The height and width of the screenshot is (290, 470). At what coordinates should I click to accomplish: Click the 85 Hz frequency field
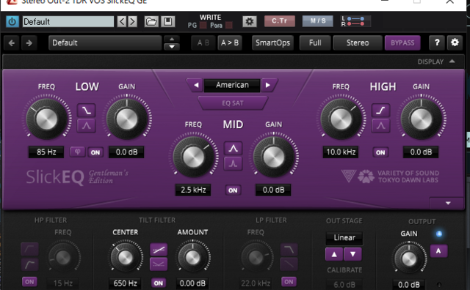46,152
